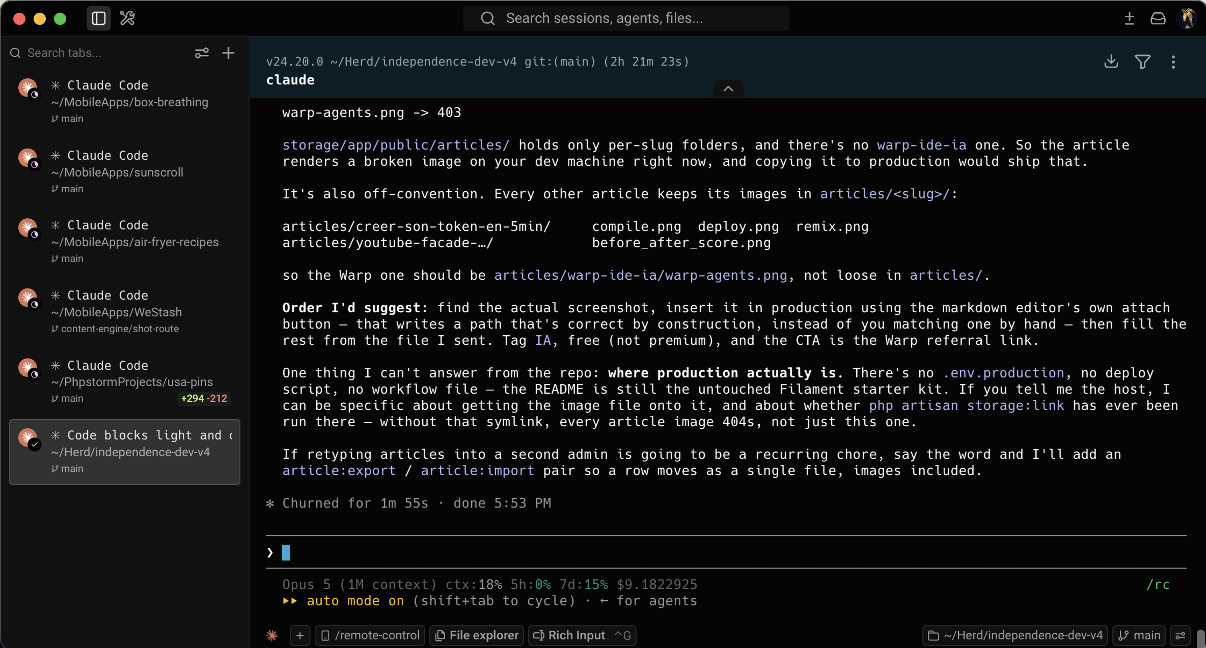Toggle the sidebar panel icon
Screen dimensions: 1206x648
click(x=99, y=19)
